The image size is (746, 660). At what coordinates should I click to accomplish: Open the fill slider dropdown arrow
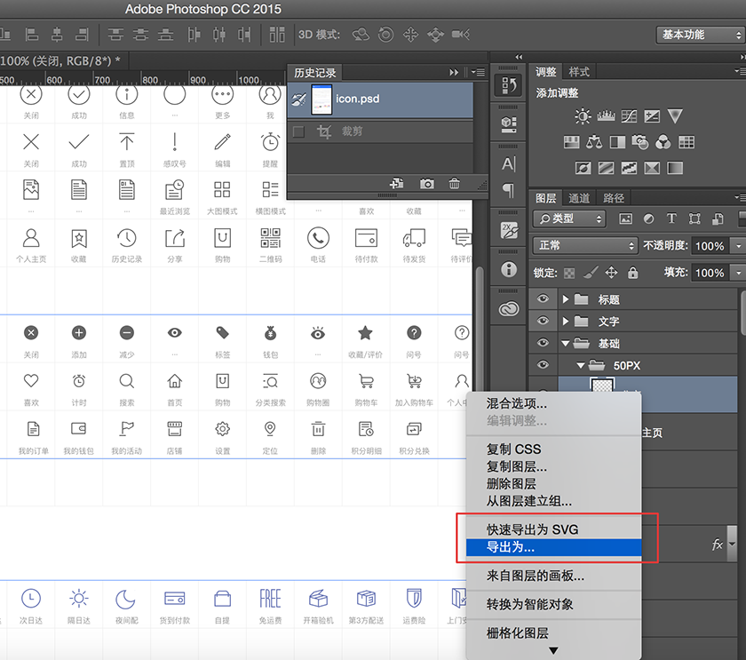(738, 273)
